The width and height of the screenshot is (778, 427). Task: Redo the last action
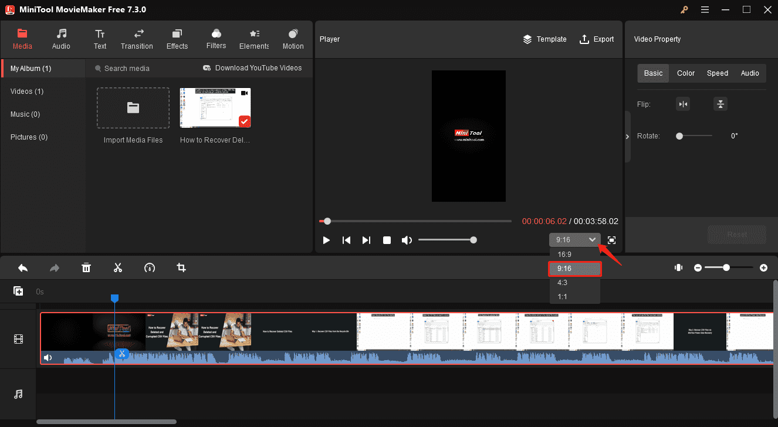(x=55, y=268)
